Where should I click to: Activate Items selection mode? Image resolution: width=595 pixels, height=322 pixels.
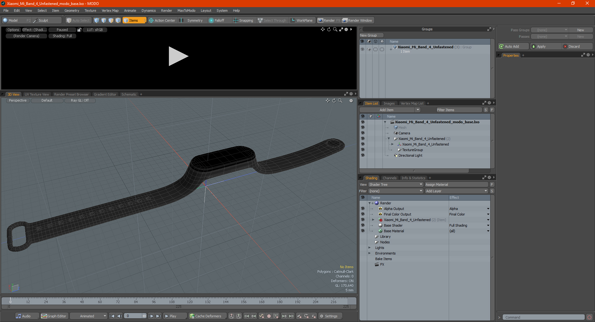click(x=134, y=20)
